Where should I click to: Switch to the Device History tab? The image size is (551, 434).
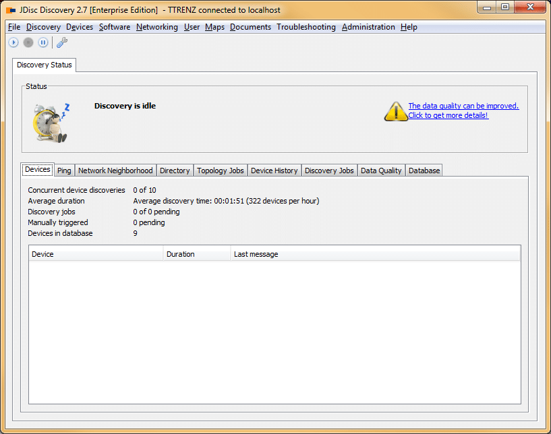point(274,170)
